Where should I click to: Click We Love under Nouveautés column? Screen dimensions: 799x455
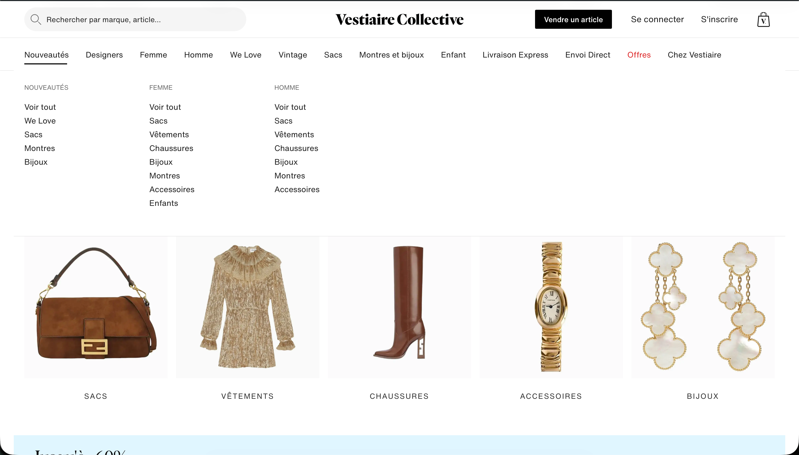click(40, 121)
